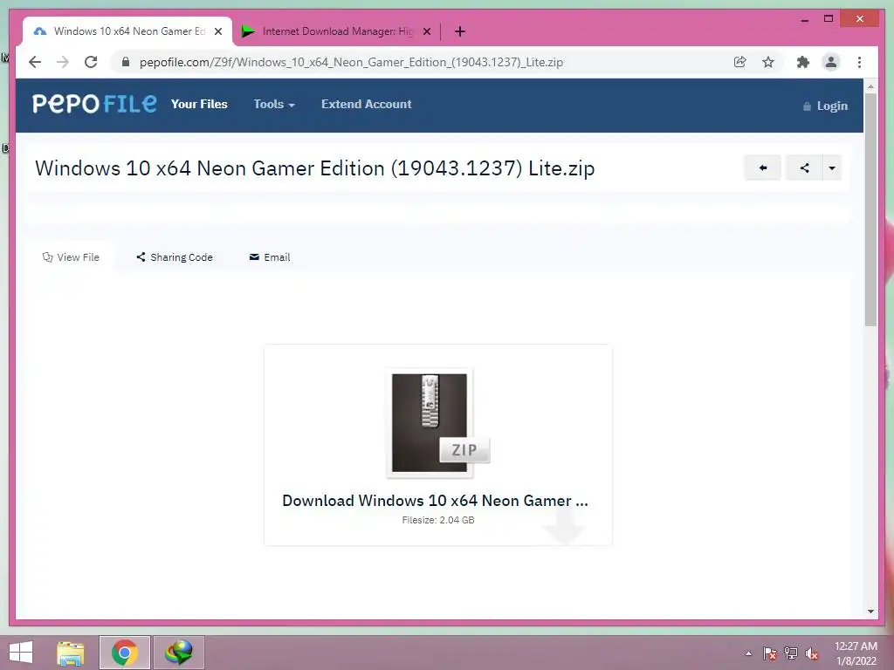The height and width of the screenshot is (670, 894).
Task: Switch to the Sharing Code tab
Action: 175,257
